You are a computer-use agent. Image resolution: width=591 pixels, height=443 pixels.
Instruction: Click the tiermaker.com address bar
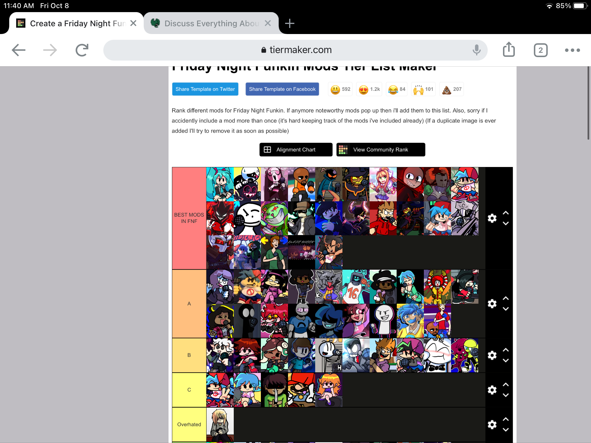pos(295,50)
